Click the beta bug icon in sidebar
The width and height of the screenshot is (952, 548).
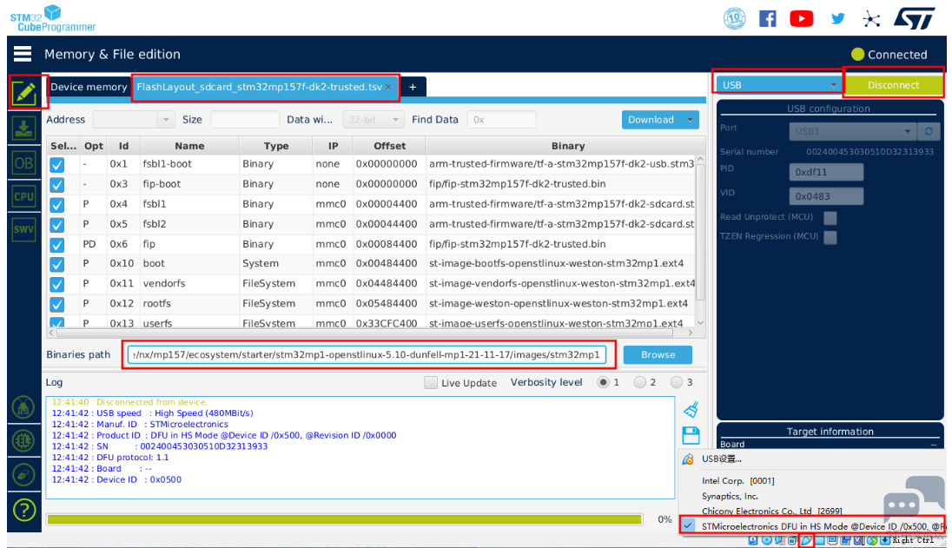pos(23,407)
